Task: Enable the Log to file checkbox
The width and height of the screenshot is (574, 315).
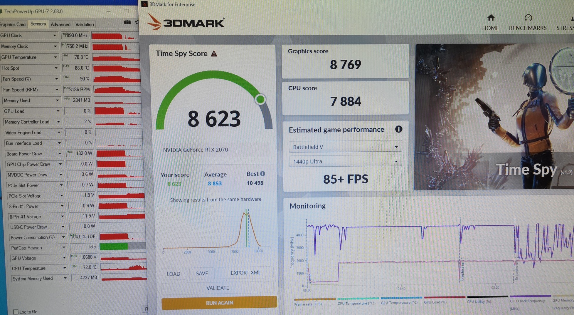Action: point(16,312)
